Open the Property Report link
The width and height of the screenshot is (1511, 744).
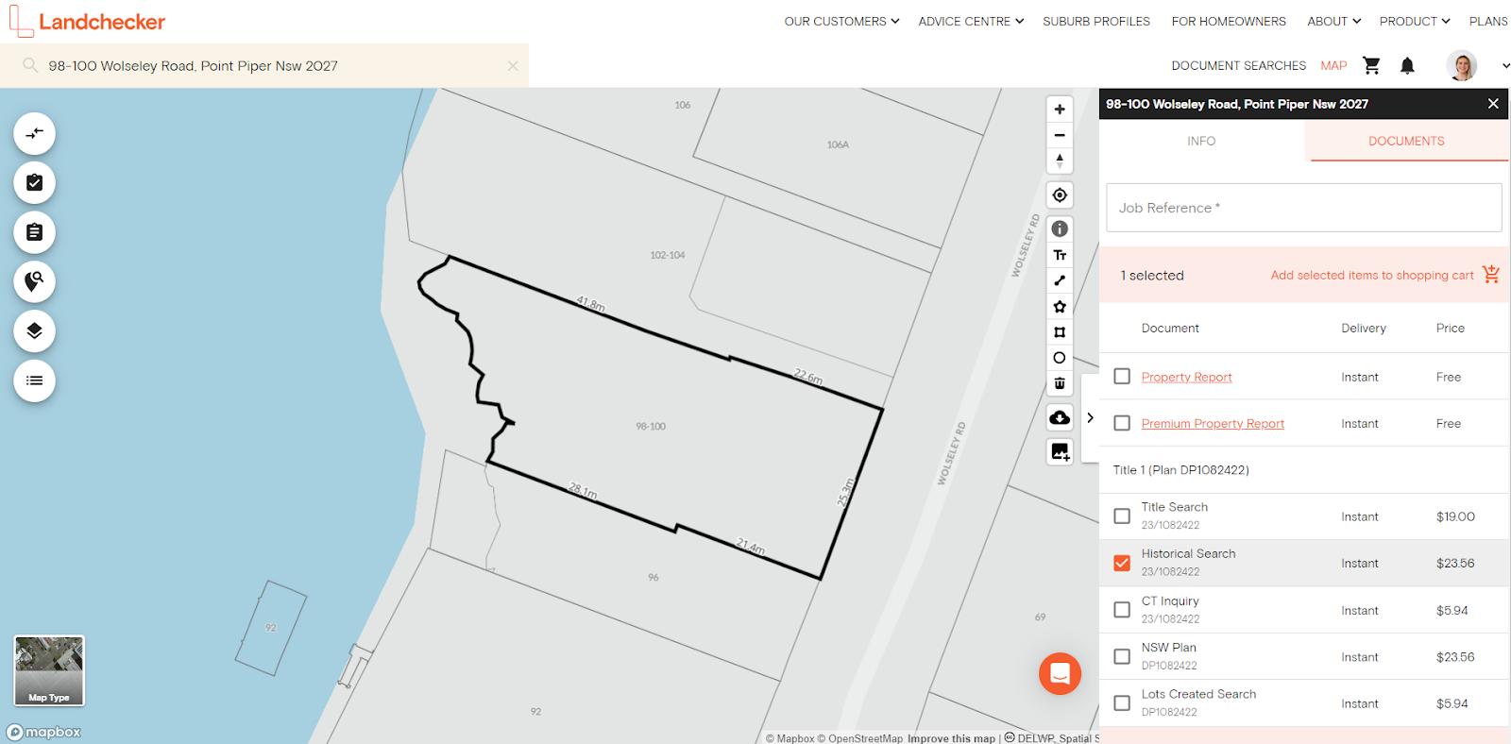click(1186, 377)
